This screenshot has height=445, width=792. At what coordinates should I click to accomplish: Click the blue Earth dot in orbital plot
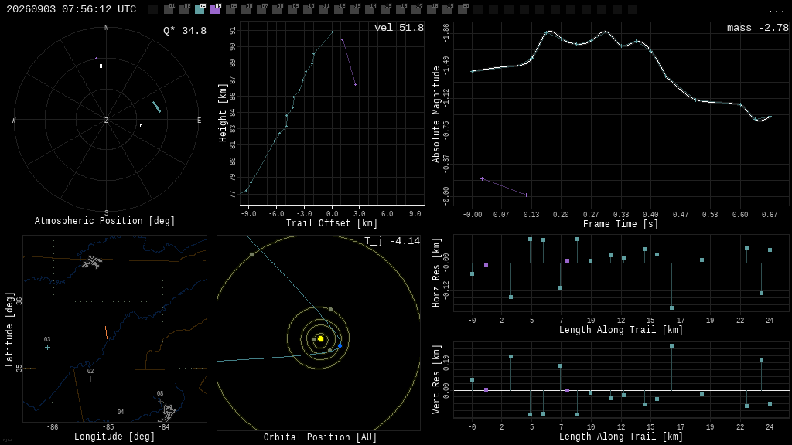340,345
